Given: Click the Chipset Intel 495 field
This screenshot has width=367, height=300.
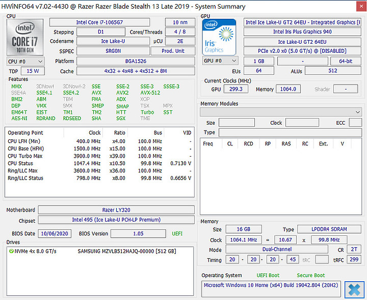Looking at the screenshot, I should 116,220.
